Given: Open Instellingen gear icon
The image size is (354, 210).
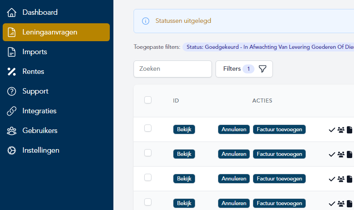Looking at the screenshot, I should tap(12, 150).
